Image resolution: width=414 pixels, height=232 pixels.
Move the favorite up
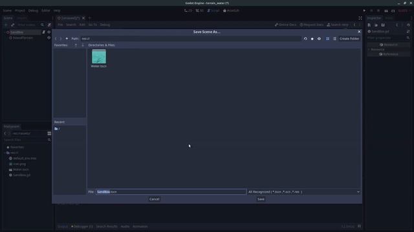click(76, 45)
